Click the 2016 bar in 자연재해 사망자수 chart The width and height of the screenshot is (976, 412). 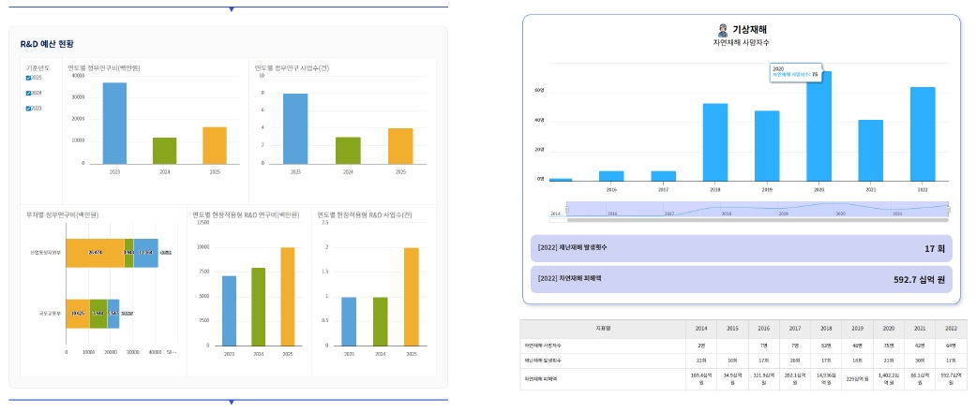point(611,176)
